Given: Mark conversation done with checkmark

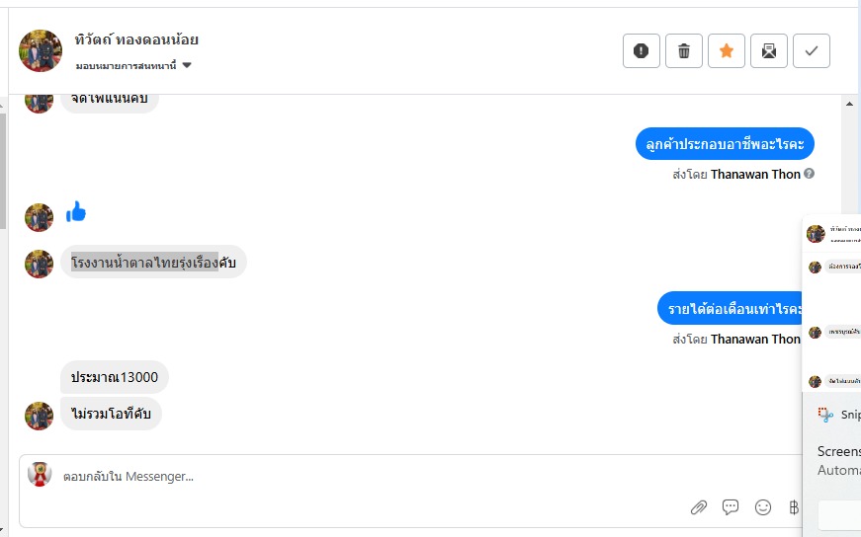Looking at the screenshot, I should pos(812,51).
